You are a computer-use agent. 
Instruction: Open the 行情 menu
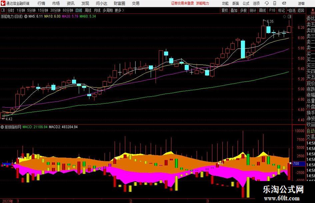point(41,3)
